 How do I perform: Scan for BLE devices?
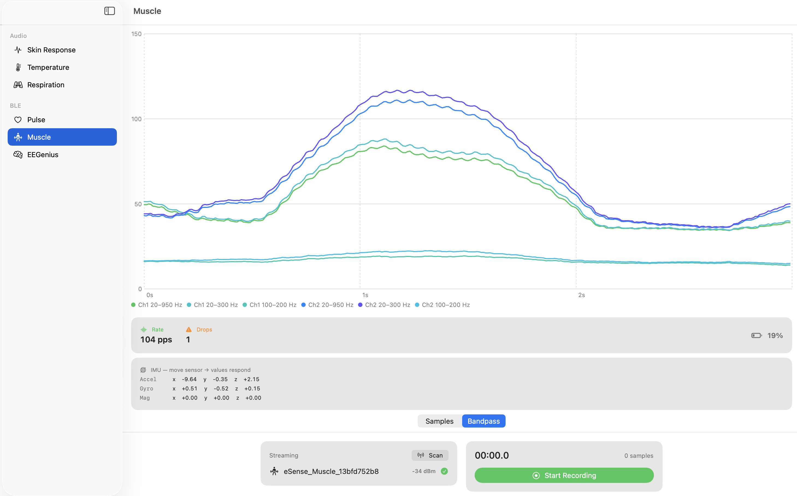pyautogui.click(x=430, y=455)
